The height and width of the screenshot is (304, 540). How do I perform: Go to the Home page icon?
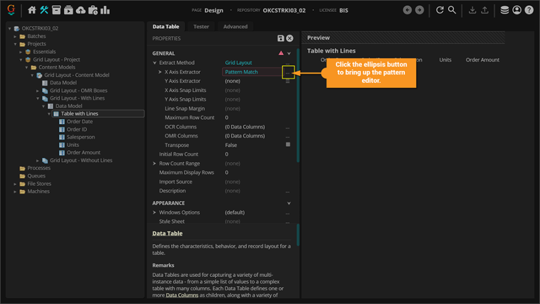click(32, 10)
